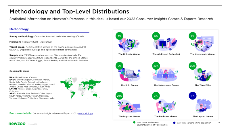
Task: Select the Time Filler illustration
Action: click(203, 75)
